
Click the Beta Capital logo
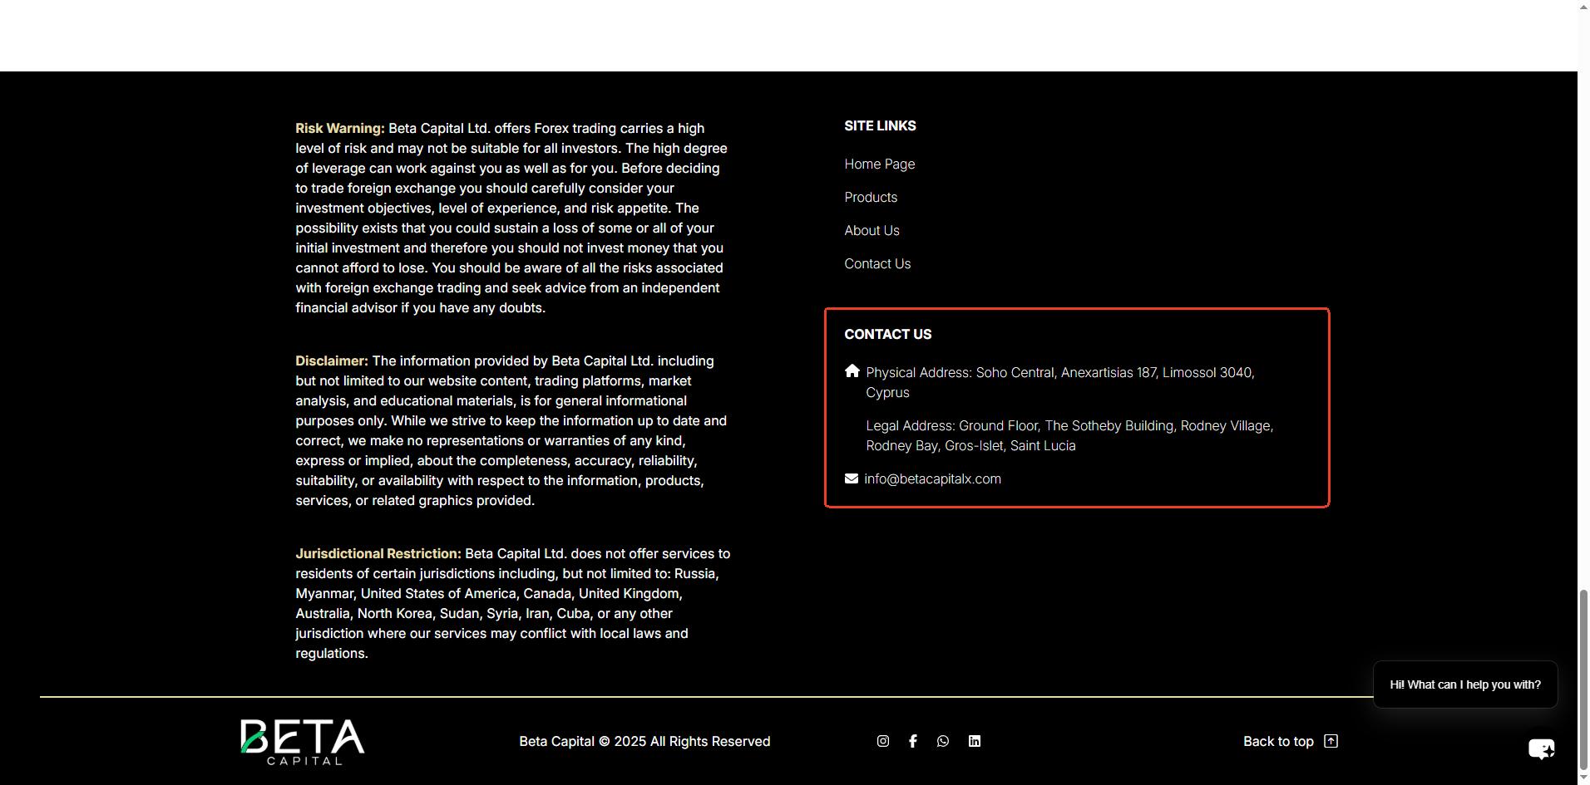pos(303,742)
